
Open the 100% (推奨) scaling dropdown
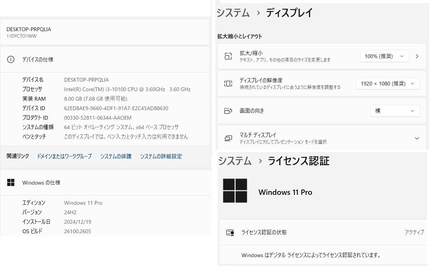click(x=384, y=56)
